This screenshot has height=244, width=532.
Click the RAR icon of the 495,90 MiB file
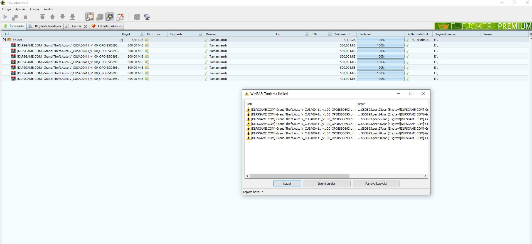tap(13, 78)
